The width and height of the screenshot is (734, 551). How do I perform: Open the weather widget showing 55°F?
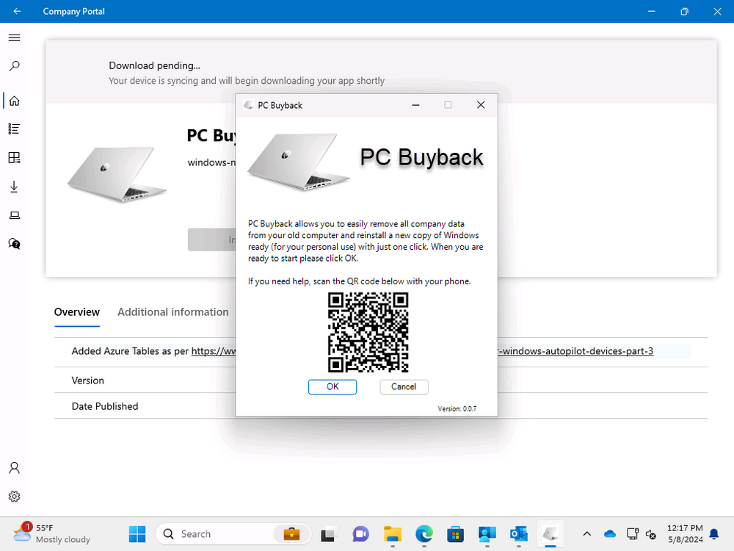51,533
